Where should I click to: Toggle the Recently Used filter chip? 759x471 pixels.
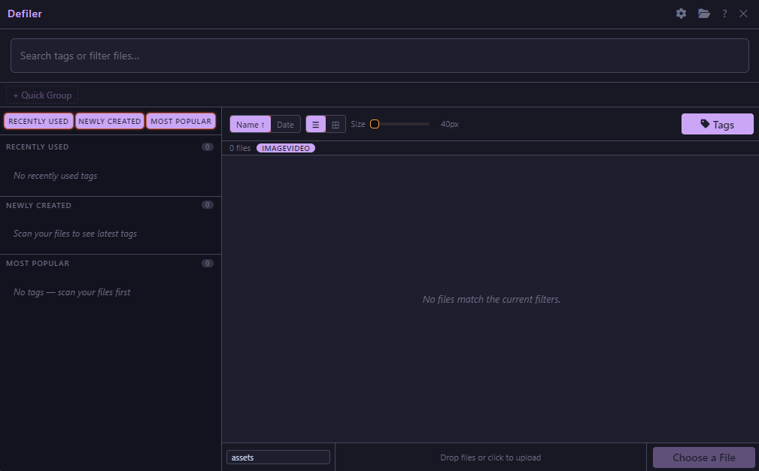[x=38, y=121]
